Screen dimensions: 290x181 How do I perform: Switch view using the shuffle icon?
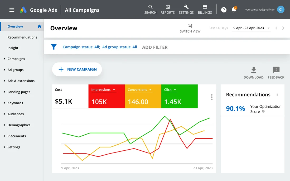coord(190,28)
